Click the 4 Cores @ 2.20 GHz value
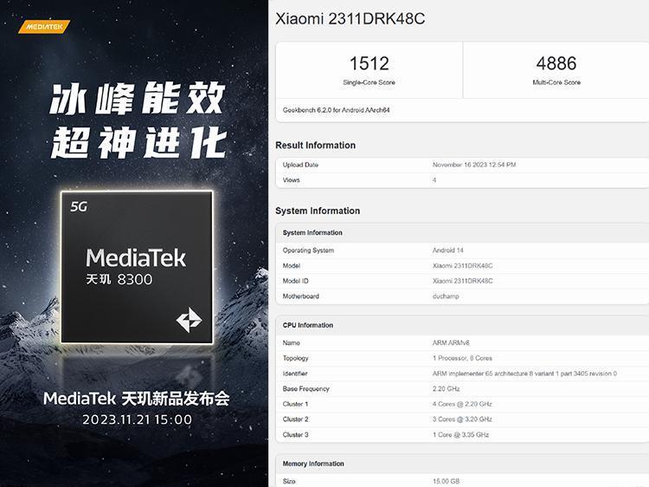 (462, 404)
